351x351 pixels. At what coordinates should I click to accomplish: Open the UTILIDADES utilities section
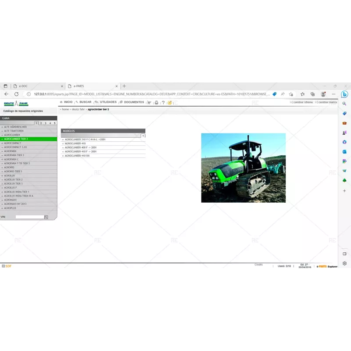pos(107,102)
